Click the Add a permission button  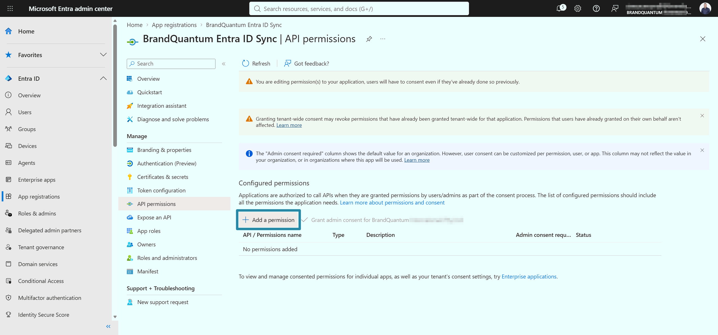[x=268, y=220]
